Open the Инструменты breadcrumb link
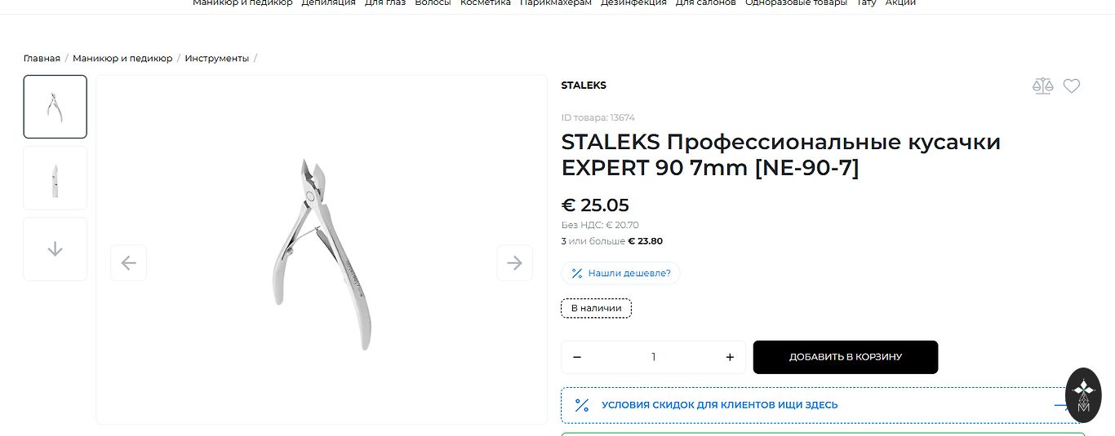1115x436 pixels. [216, 58]
